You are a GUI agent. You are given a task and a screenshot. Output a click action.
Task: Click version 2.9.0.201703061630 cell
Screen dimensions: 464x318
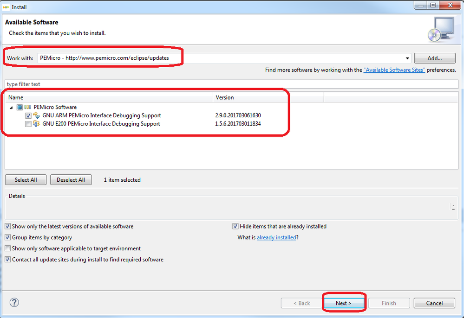click(x=238, y=115)
